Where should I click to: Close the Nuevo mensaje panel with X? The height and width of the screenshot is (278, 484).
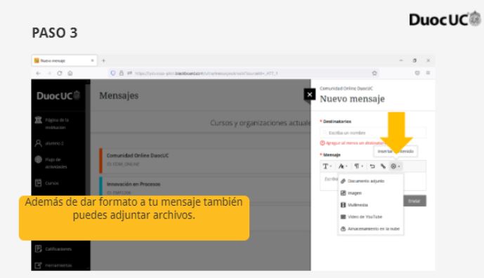coord(310,95)
